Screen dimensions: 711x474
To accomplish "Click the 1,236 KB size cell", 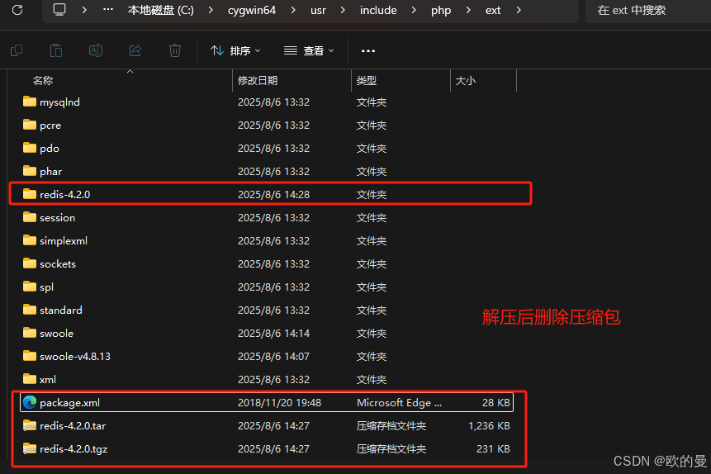I will 489,426.
